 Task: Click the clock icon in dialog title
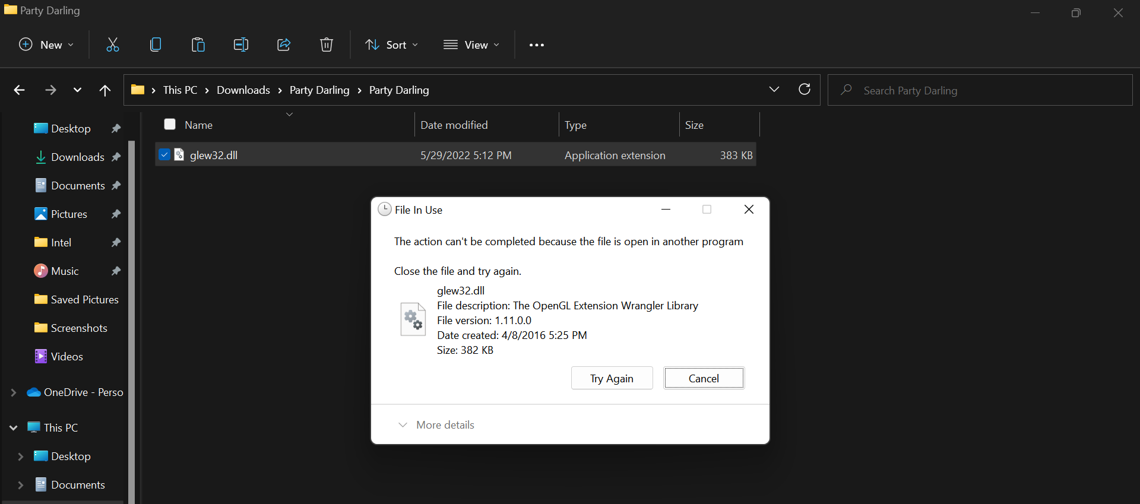pyautogui.click(x=385, y=210)
